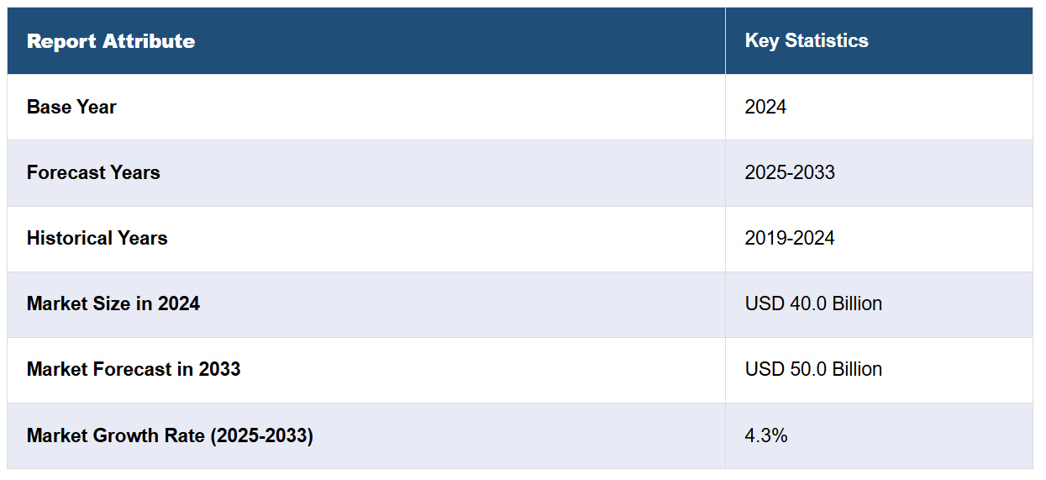
Task: Click the '4.3%' growth rate value
Action: click(x=766, y=435)
